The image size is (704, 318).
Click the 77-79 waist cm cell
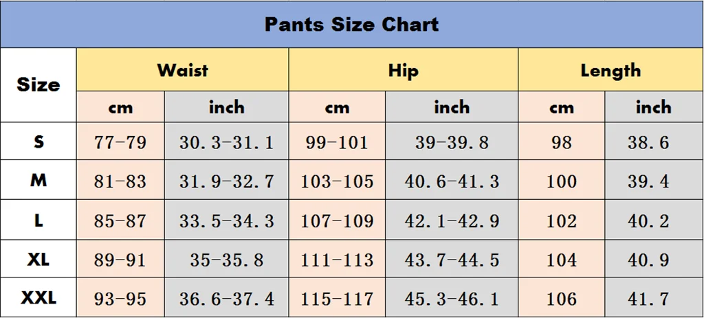click(x=120, y=141)
